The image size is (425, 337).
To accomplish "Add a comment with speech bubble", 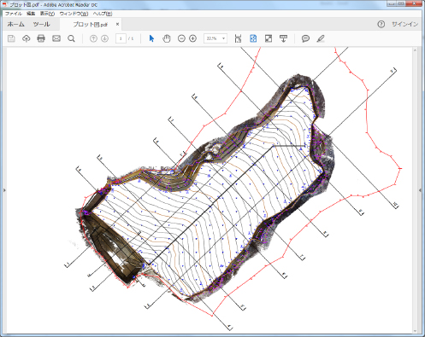I will pos(305,38).
